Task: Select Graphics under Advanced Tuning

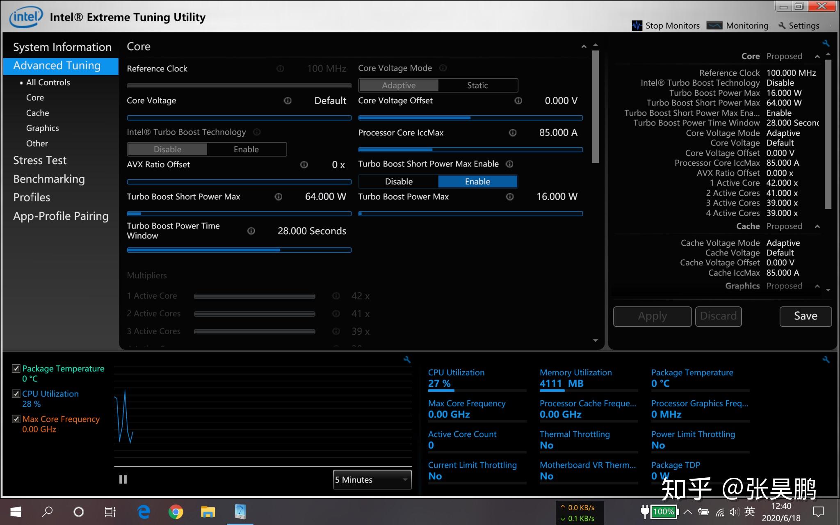Action: pyautogui.click(x=42, y=128)
